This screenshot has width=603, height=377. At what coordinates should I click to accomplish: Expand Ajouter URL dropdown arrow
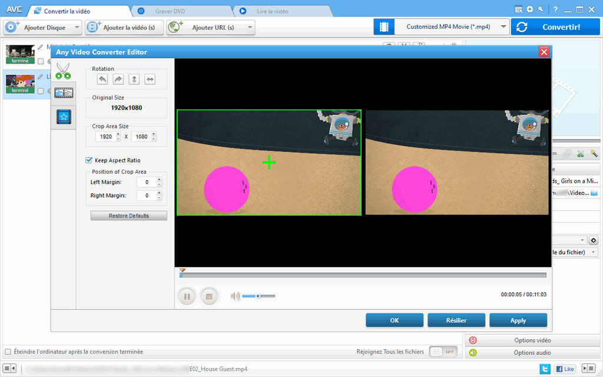pos(250,27)
